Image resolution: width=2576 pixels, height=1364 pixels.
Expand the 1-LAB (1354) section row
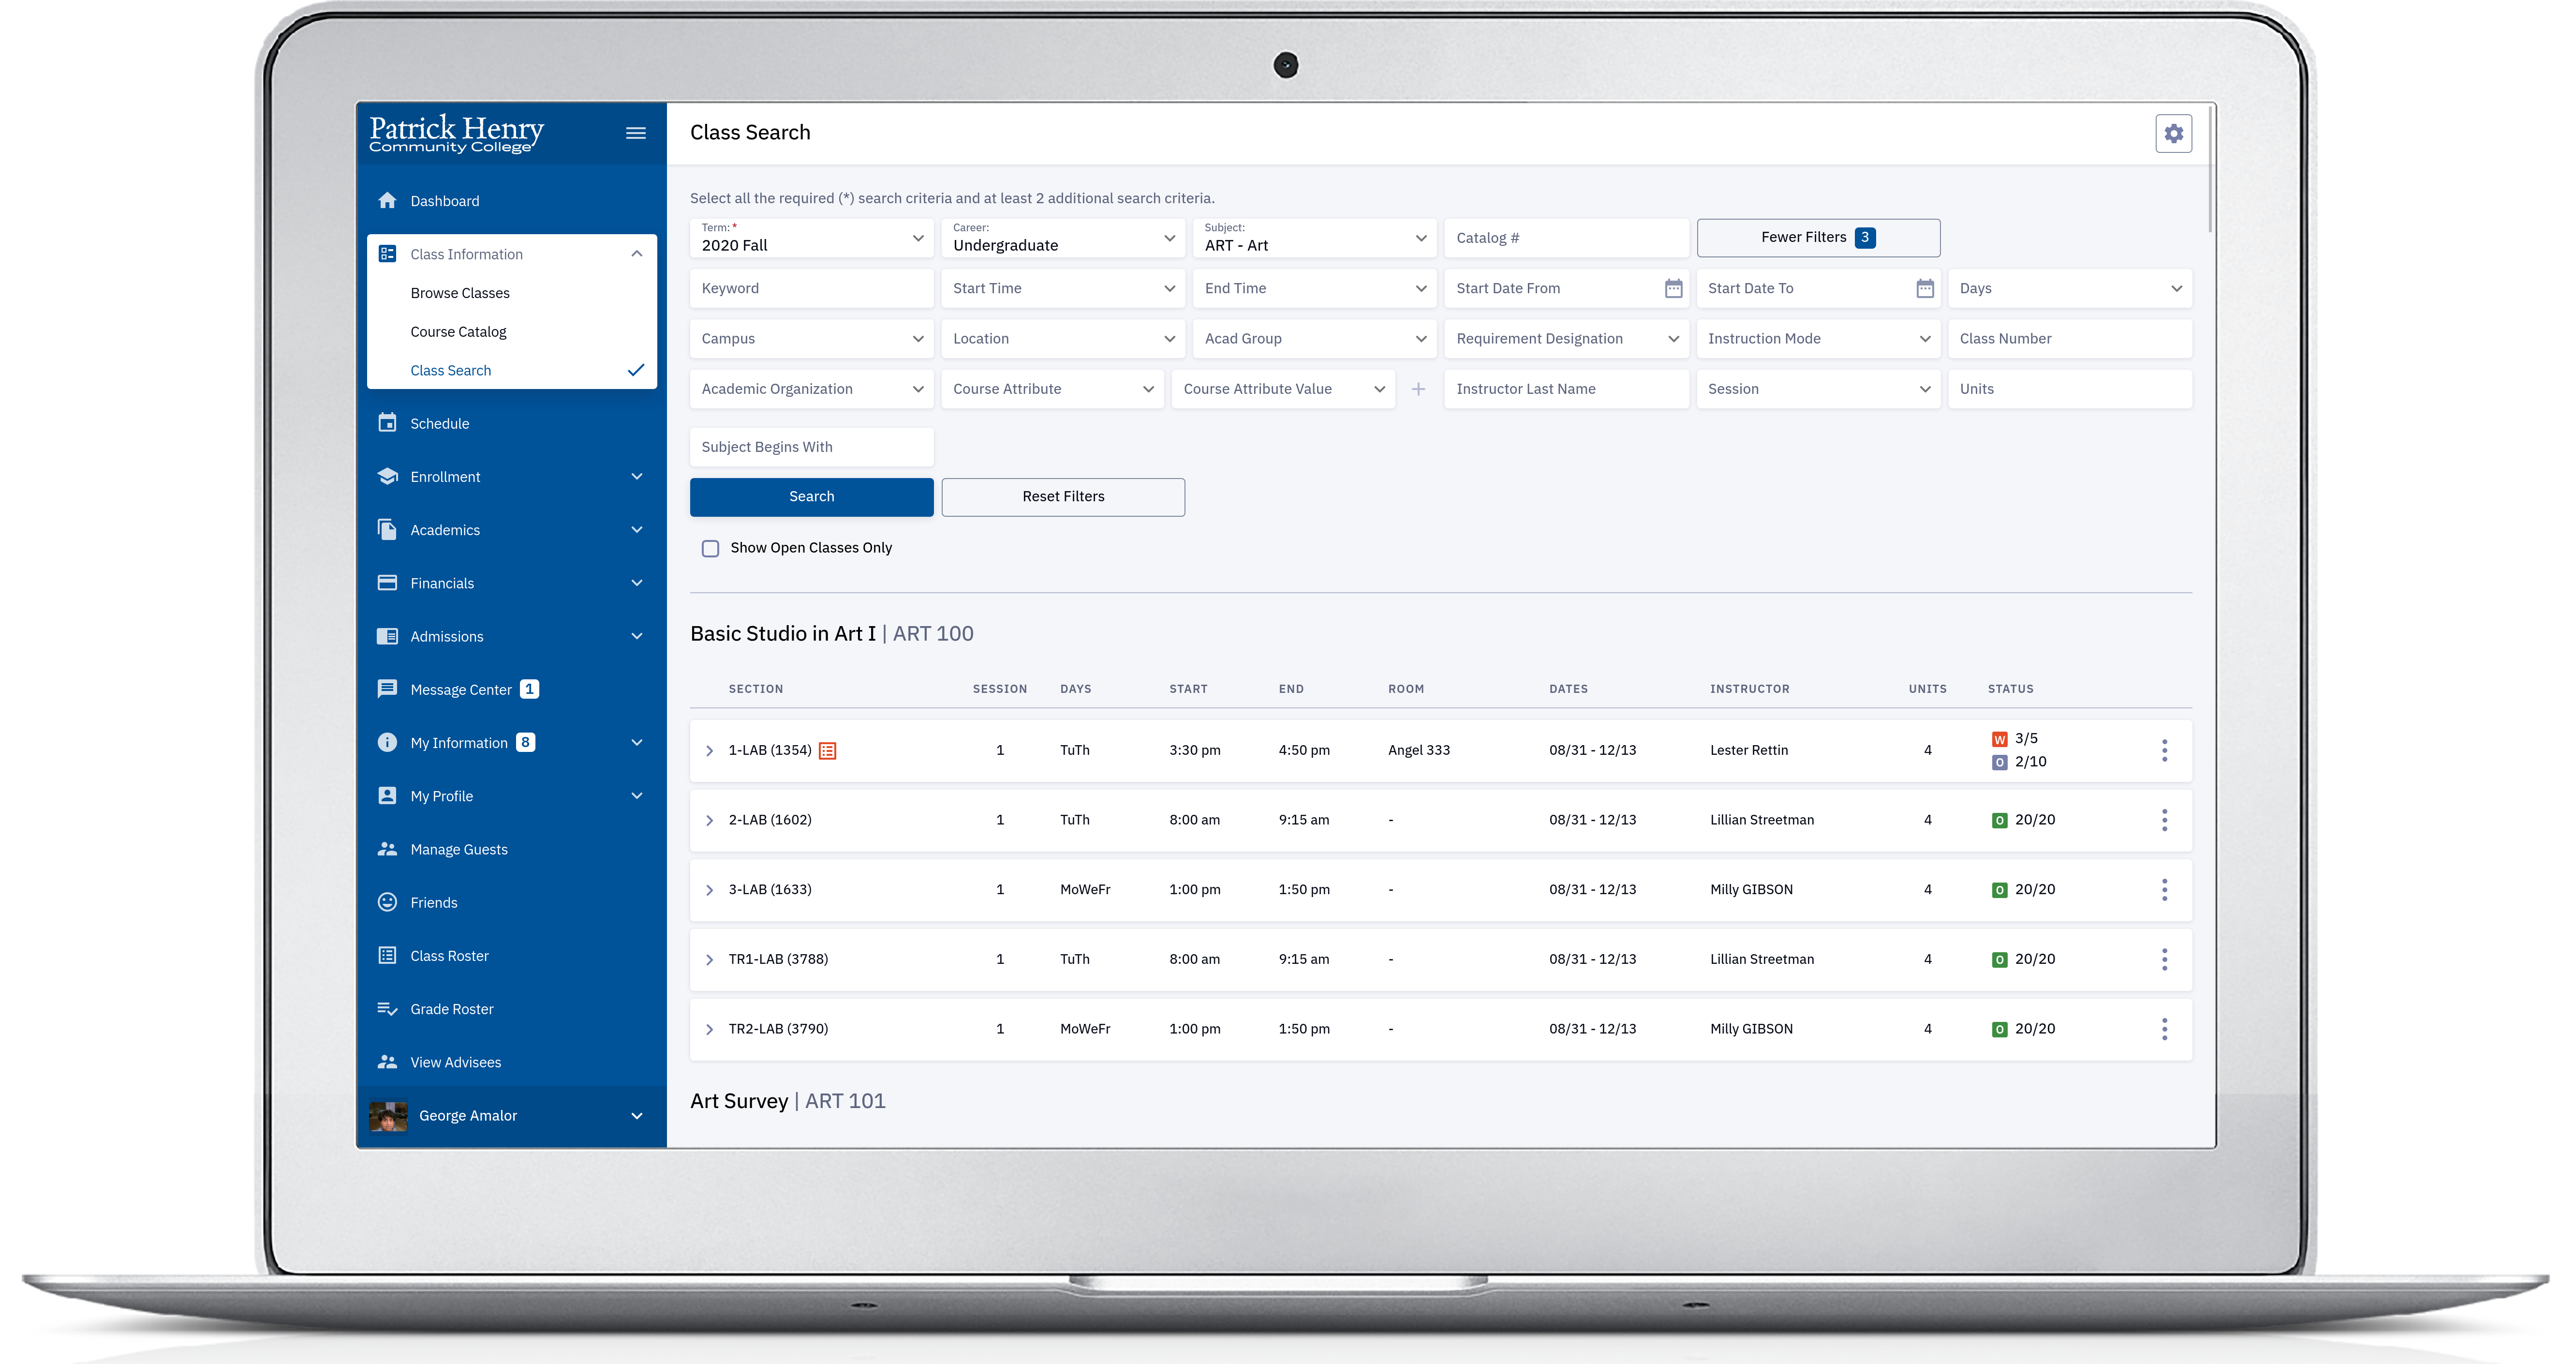pyautogui.click(x=709, y=750)
